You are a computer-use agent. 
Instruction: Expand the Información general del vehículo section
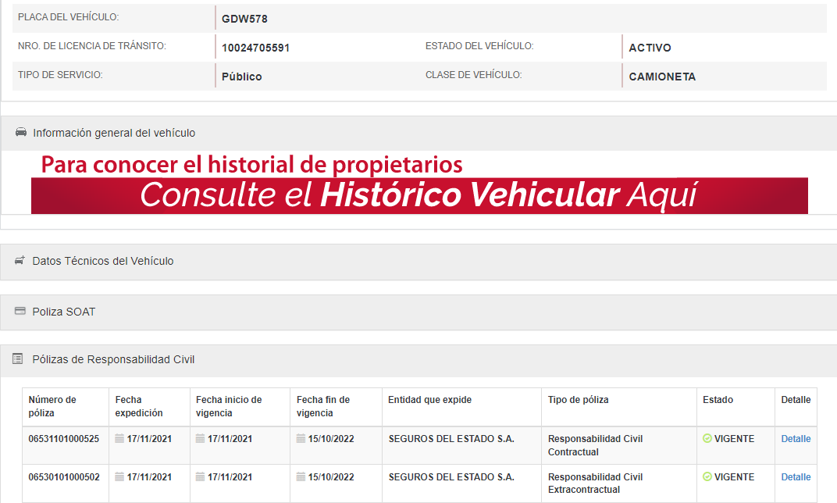tap(114, 133)
